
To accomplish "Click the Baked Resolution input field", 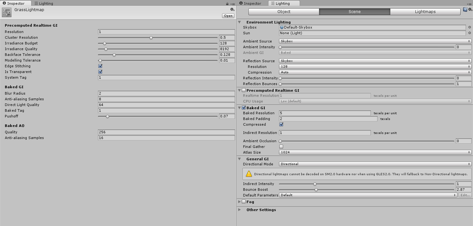I will click(x=324, y=113).
